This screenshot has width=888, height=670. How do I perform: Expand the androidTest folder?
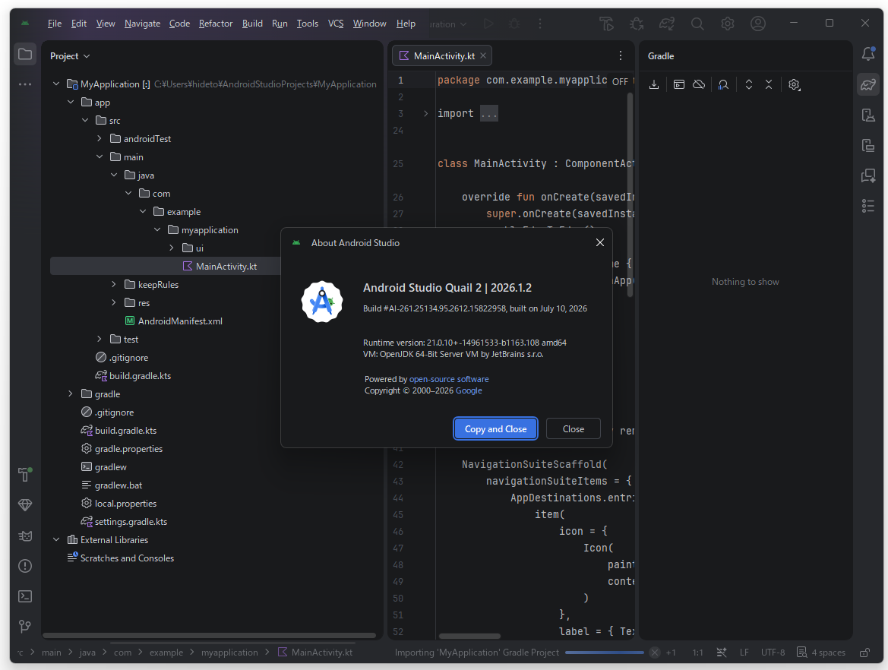[100, 138]
